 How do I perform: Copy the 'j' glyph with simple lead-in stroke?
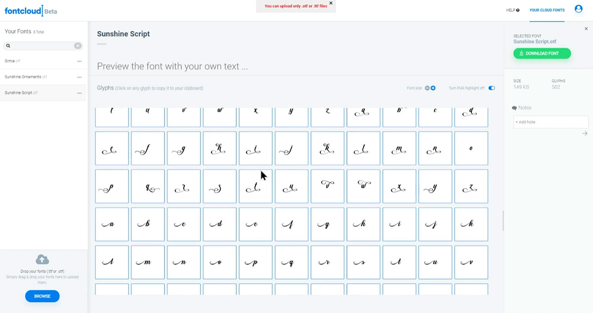coord(435,224)
